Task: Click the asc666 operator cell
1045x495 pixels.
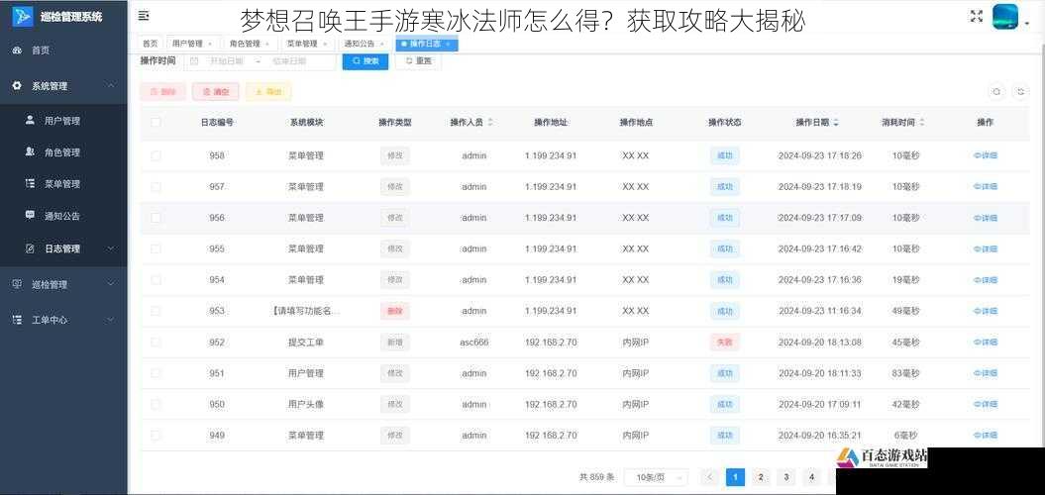Action: click(x=473, y=343)
